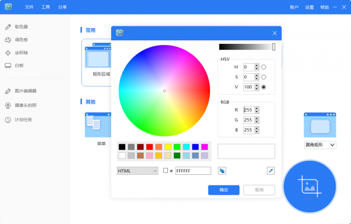Click the G value input field
Screen dimensions: 351x224
[249, 120]
